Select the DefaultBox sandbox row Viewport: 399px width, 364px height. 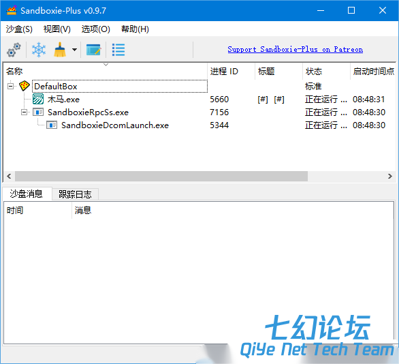199,86
